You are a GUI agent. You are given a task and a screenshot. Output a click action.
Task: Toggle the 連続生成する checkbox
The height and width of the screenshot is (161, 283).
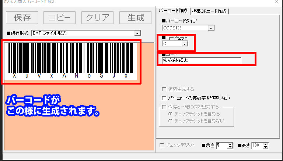[x=164, y=89]
